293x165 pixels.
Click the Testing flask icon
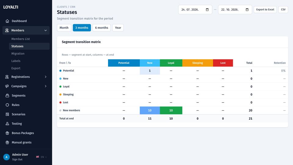point(7,123)
